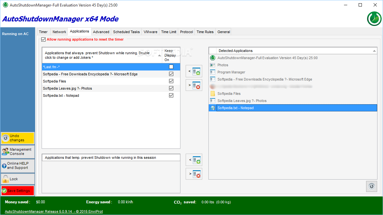Screen dimensions: 383x215
Task: Select the Applications tab
Action: point(79,31)
